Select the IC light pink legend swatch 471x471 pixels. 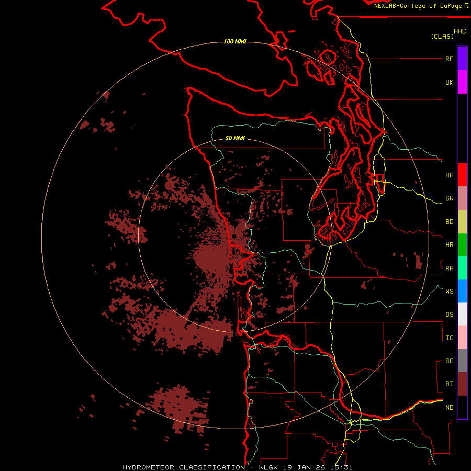(x=462, y=338)
